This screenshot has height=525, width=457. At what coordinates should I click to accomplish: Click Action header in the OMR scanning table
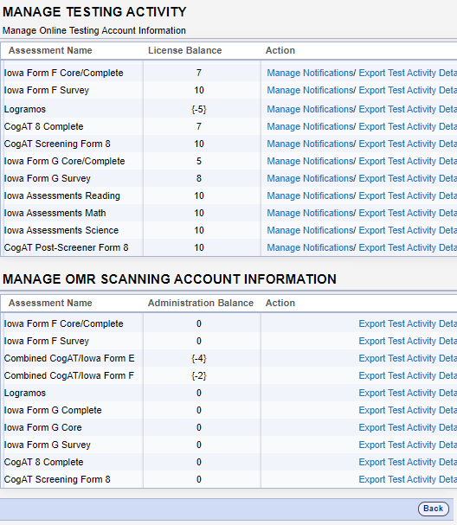280,303
